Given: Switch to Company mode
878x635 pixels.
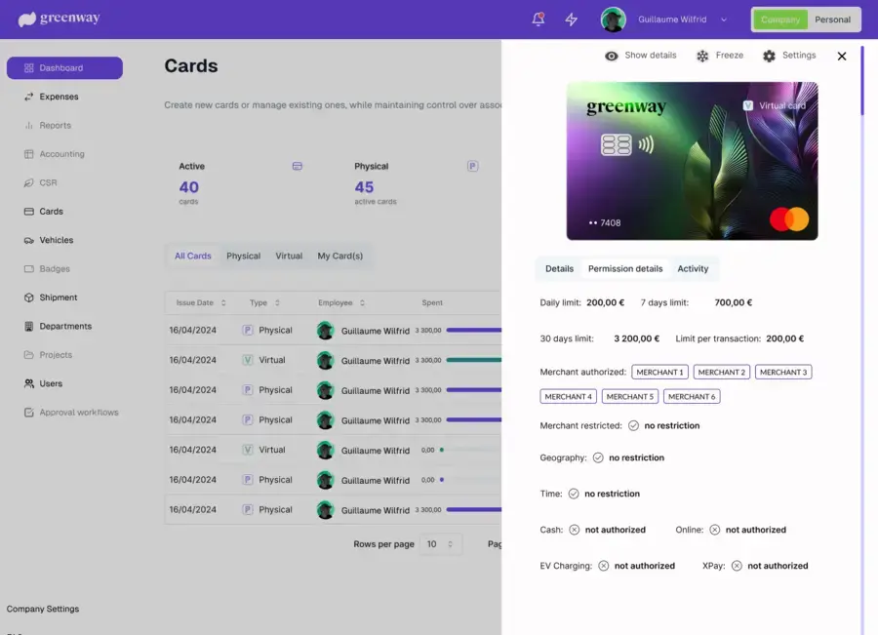Looking at the screenshot, I should click(780, 20).
